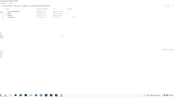174x97 pixels.
Task: Select drive (E:) in navigation pane
Action: tap(1, 55)
